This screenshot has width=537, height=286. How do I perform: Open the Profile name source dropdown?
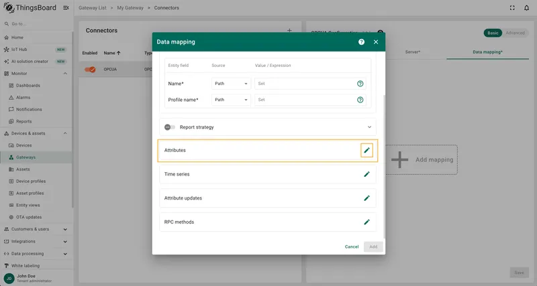tap(231, 100)
